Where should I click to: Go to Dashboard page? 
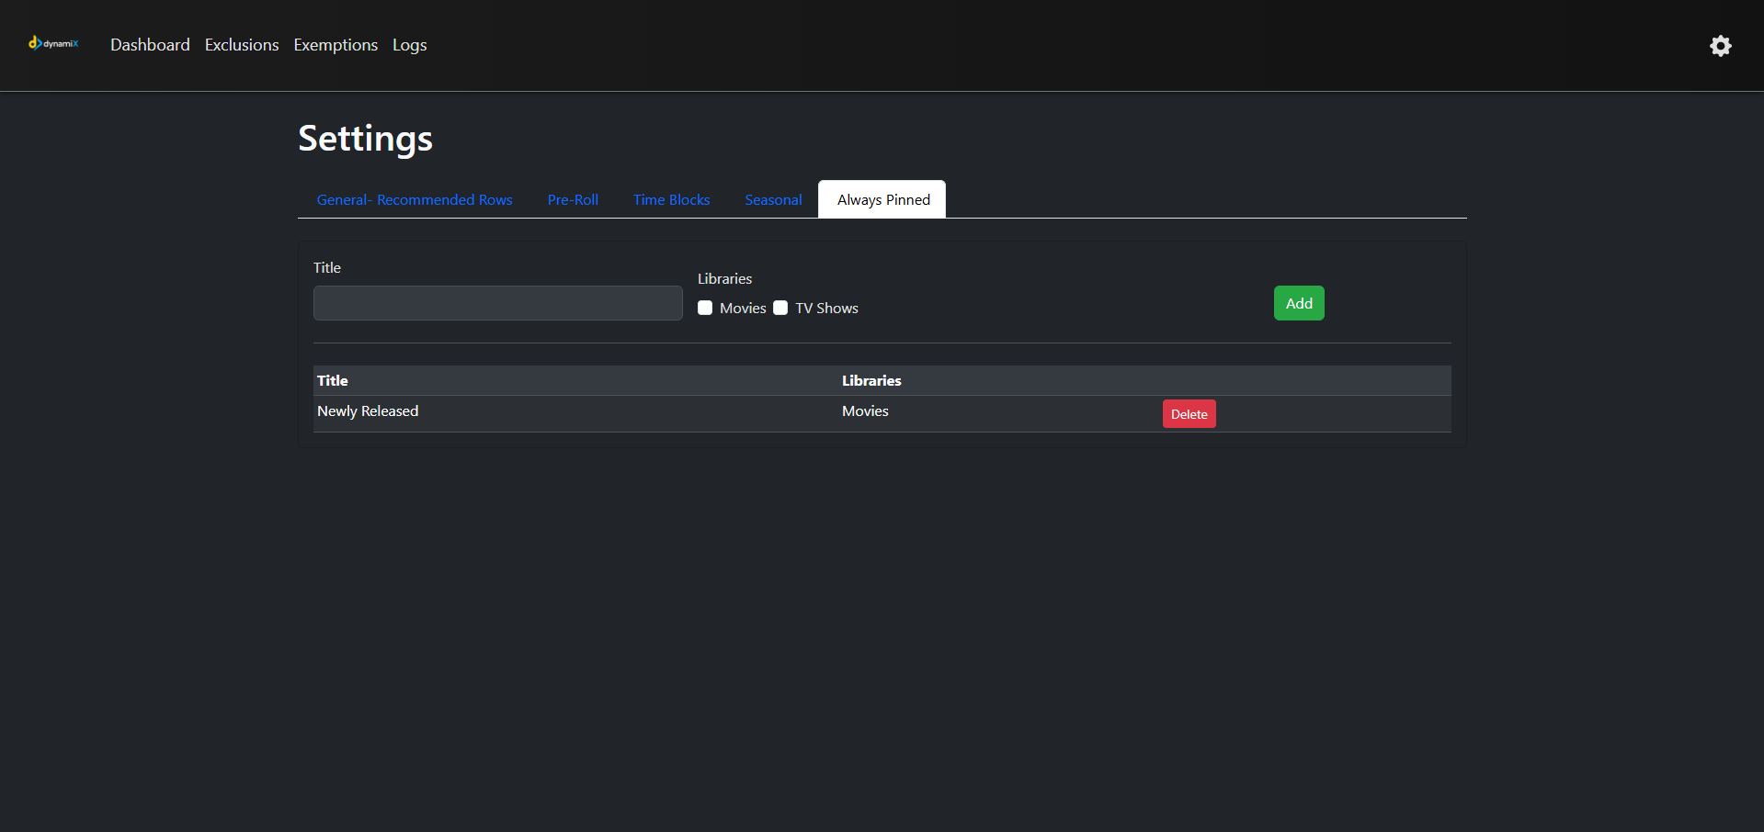pos(150,45)
